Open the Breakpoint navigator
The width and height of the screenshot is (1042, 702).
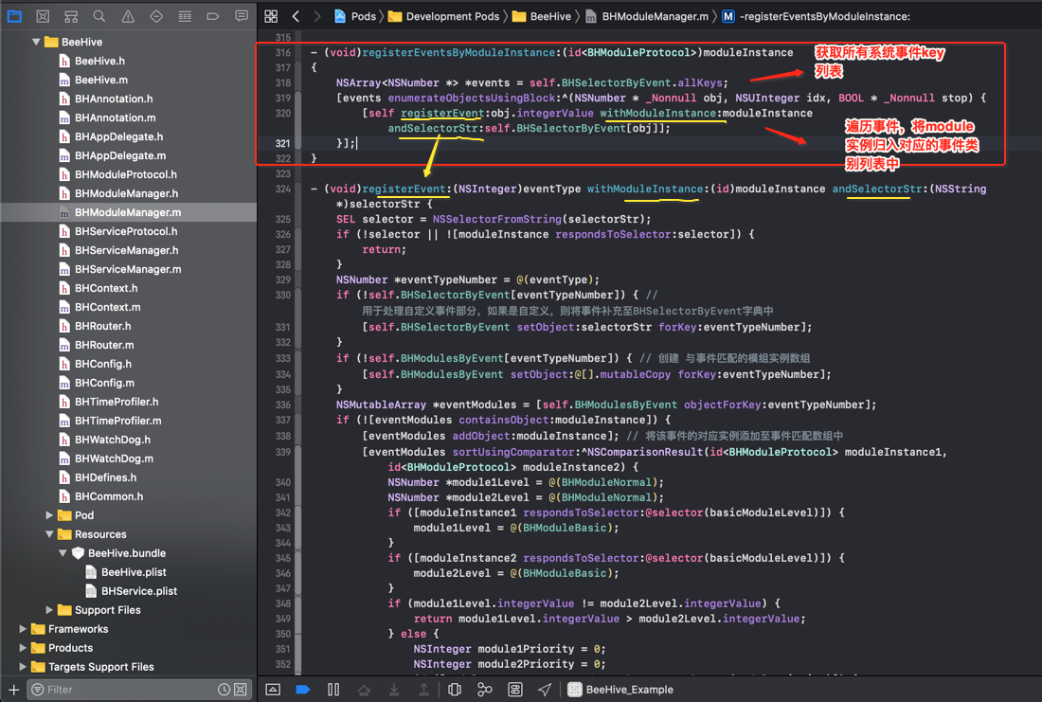213,16
